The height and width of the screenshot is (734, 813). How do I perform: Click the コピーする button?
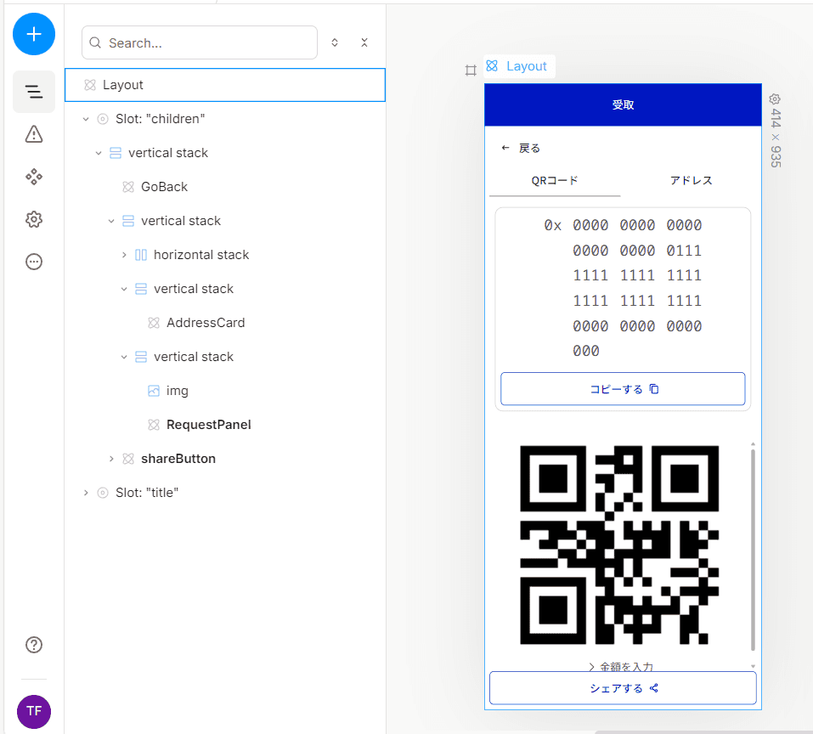pos(623,389)
